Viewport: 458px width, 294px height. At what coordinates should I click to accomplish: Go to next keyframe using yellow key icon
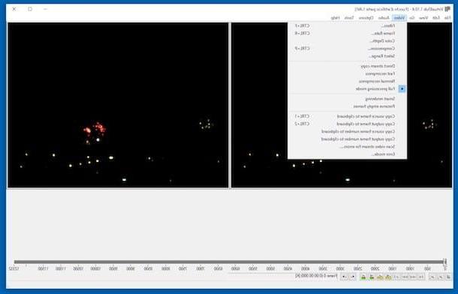(x=380, y=277)
